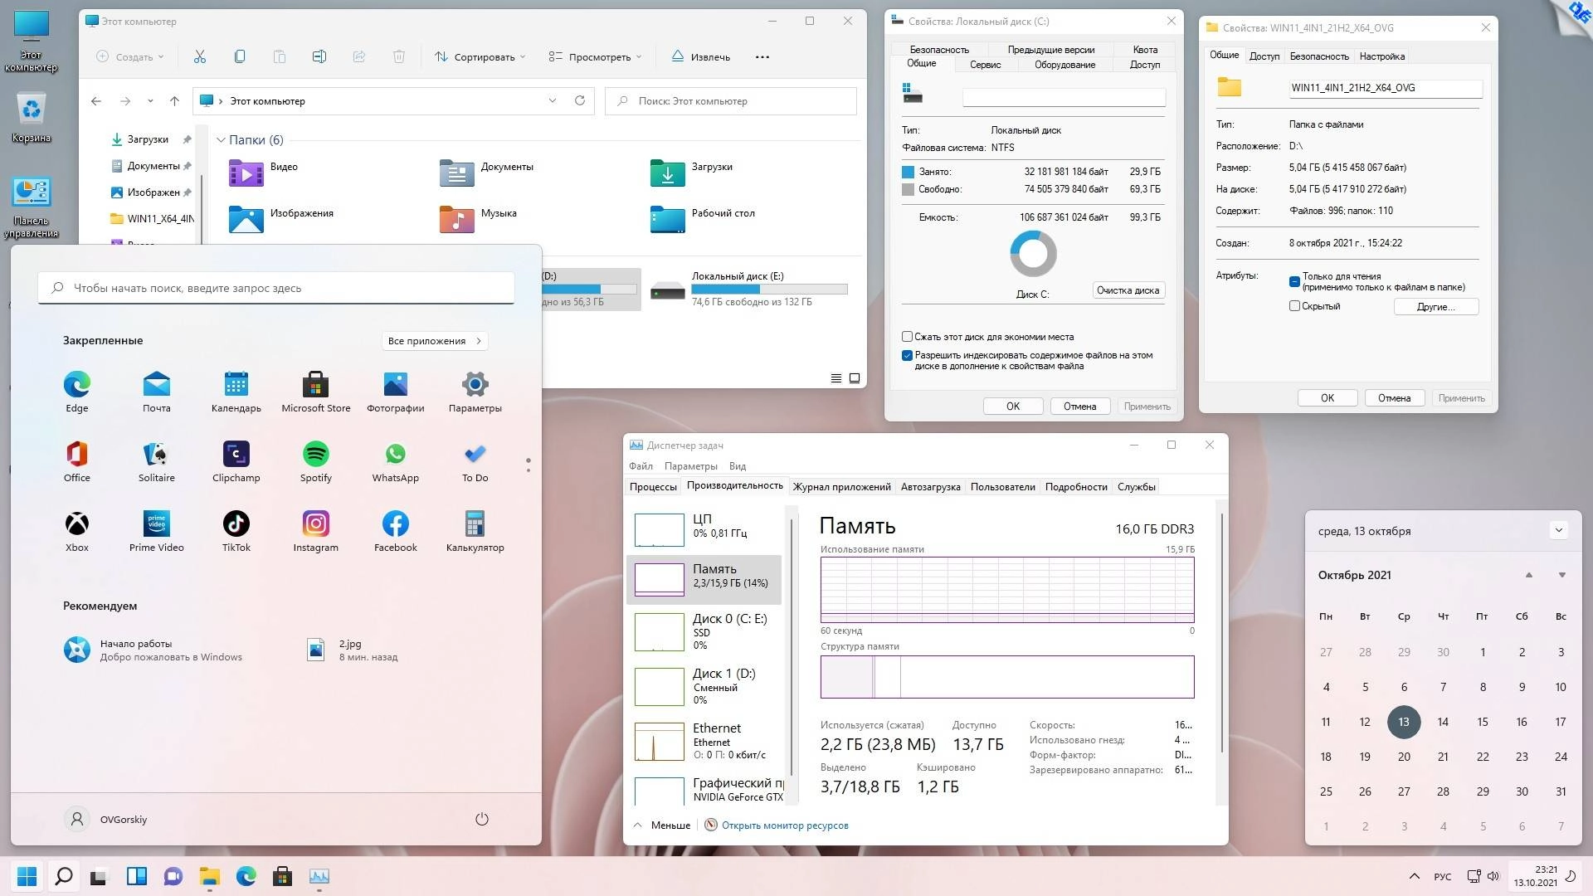Click the cut icon in Explorer toolbar
Screen dimensions: 1593x896
[x=199, y=56]
